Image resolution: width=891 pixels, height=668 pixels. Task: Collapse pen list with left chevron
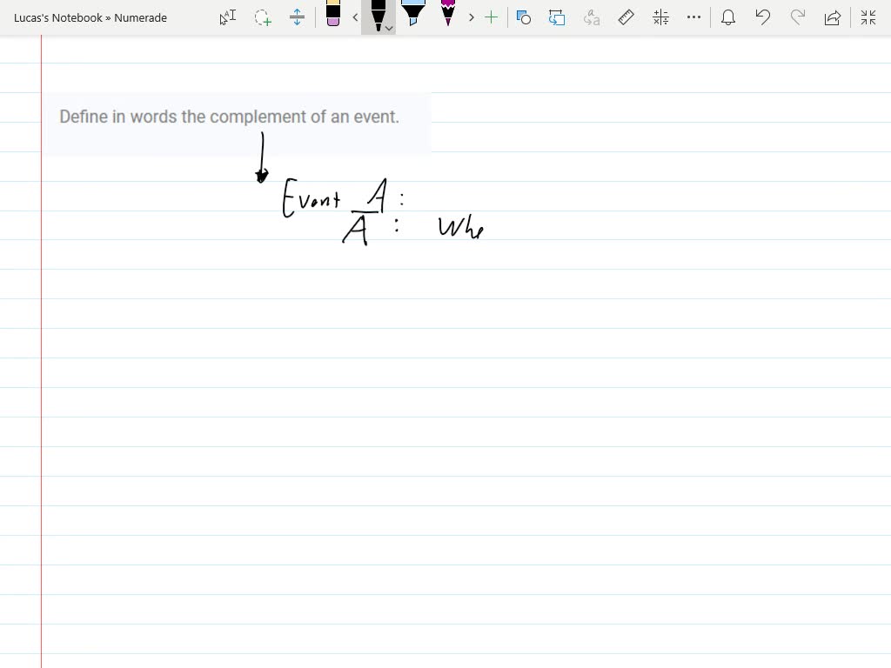(x=355, y=17)
